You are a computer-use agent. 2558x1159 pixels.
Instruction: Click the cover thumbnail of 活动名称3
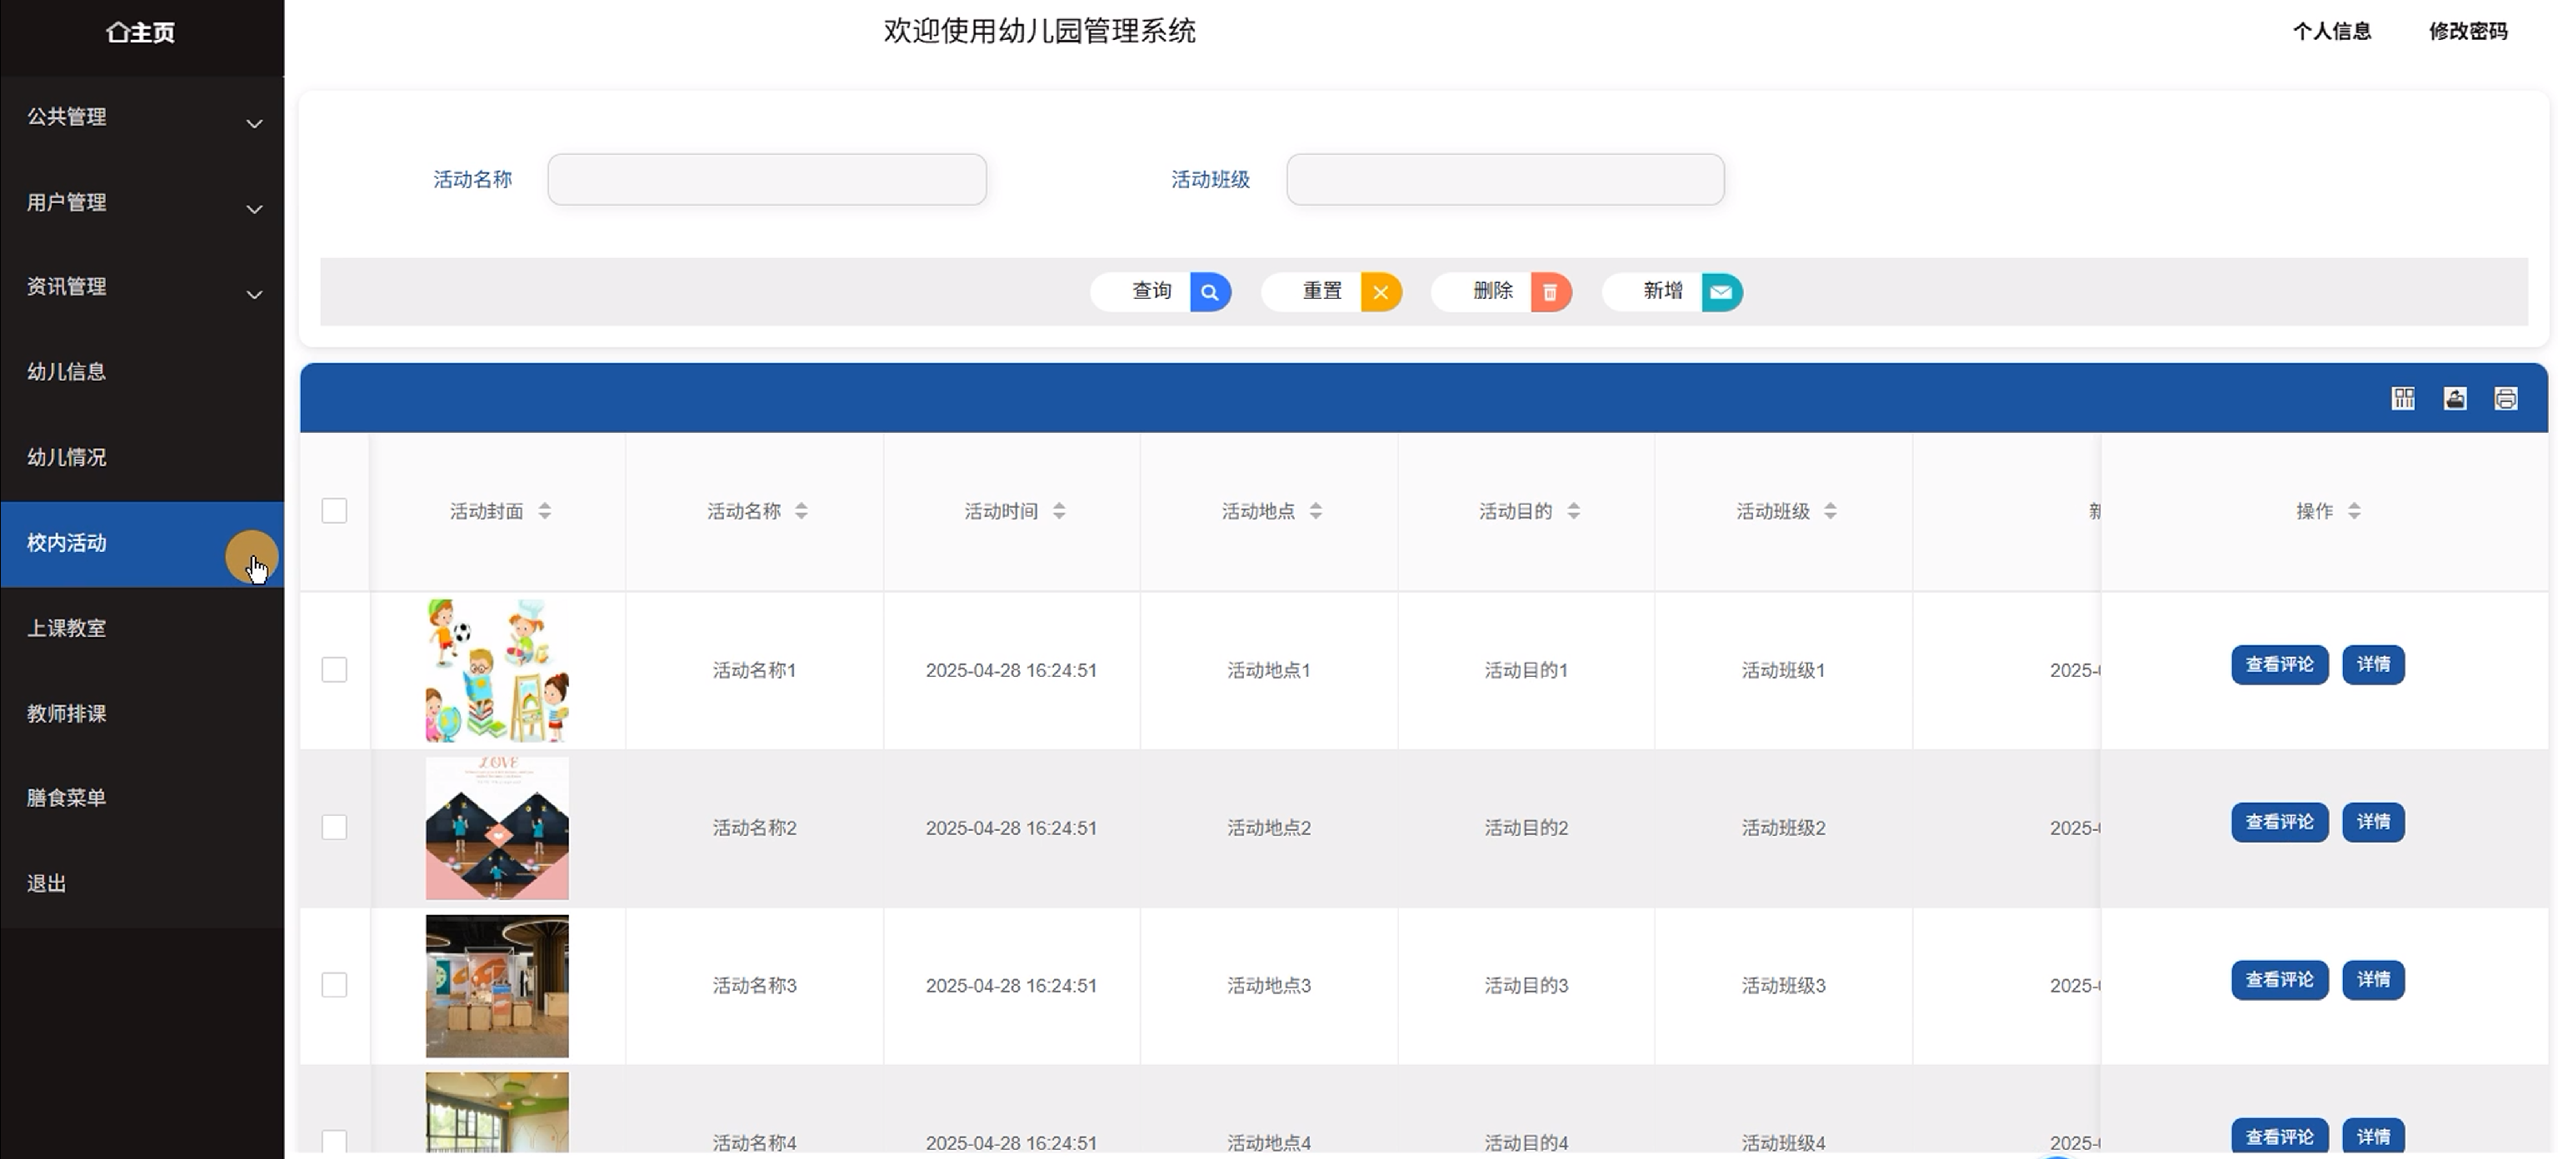click(x=497, y=985)
